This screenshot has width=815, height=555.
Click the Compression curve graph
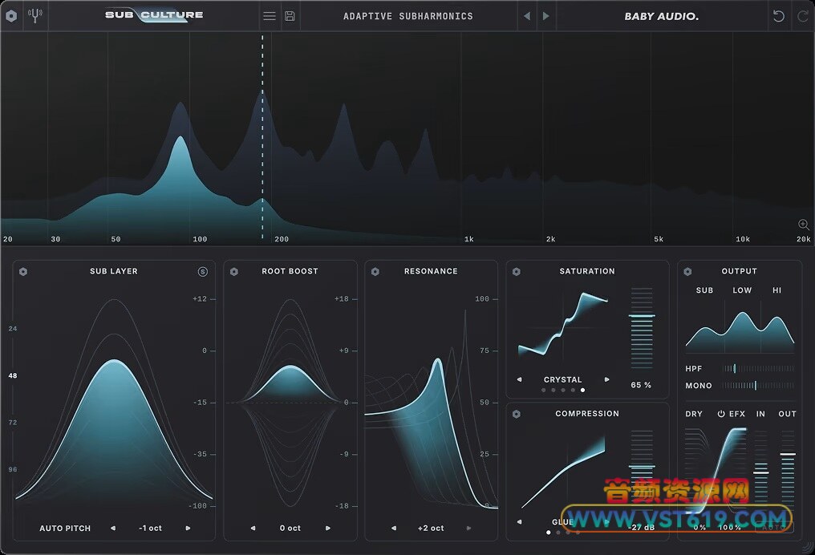coord(563,470)
